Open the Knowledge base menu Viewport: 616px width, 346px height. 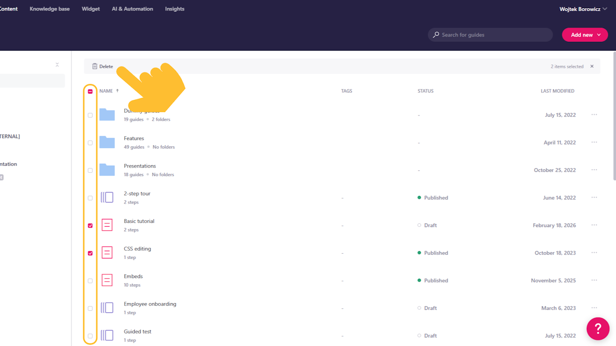click(x=50, y=9)
